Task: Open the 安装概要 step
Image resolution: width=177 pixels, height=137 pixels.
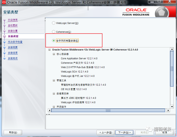Action: pos(13,47)
